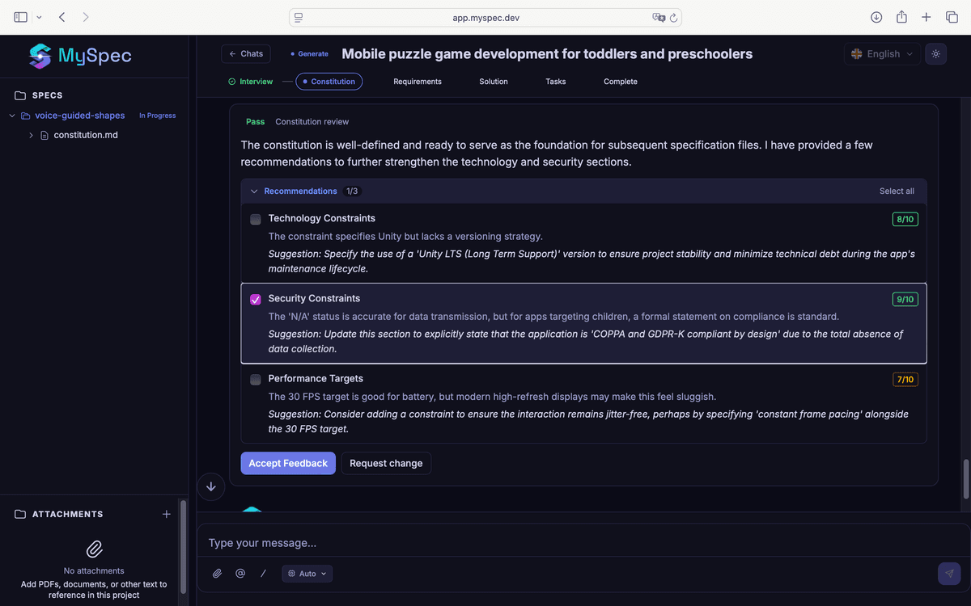
Task: Check the Performance Targets checkbox
Action: pyautogui.click(x=256, y=379)
